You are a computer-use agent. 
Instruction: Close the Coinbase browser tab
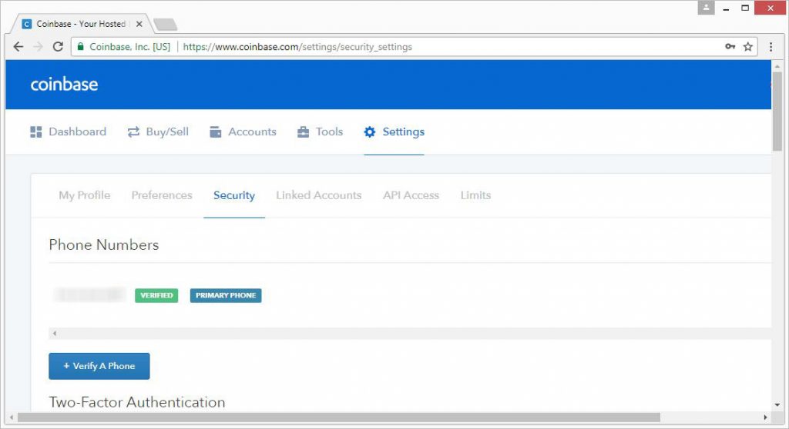pos(139,24)
